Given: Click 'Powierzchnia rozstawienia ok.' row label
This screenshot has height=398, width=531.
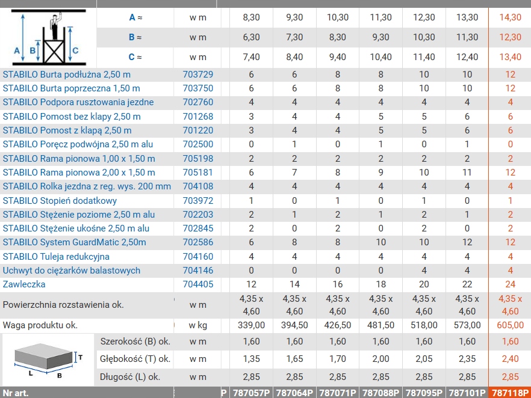Looking at the screenshot, I should [63, 305].
